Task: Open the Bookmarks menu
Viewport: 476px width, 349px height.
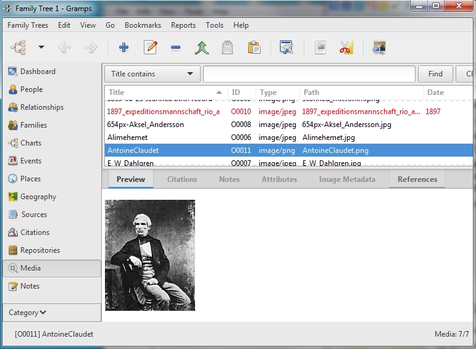Action: click(x=143, y=25)
